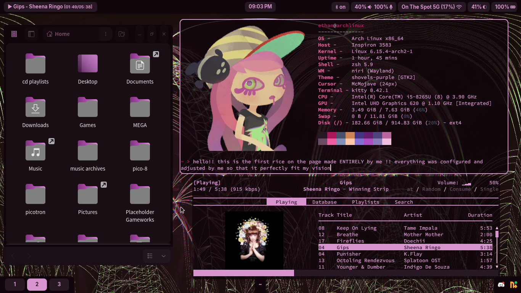Image resolution: width=521 pixels, height=293 pixels.
Task: Click the now playing Gips media widget
Action: click(x=50, y=7)
